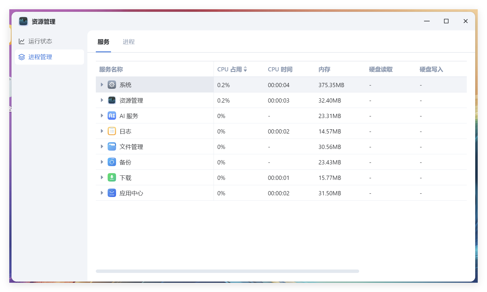Open the 运行状态 sidebar page
Image resolution: width=487 pixels, height=292 pixels.
[x=49, y=41]
